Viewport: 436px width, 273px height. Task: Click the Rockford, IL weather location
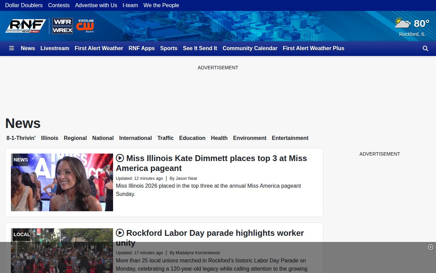[x=412, y=34]
